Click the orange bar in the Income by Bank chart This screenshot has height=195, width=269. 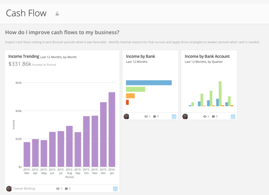pos(130,95)
